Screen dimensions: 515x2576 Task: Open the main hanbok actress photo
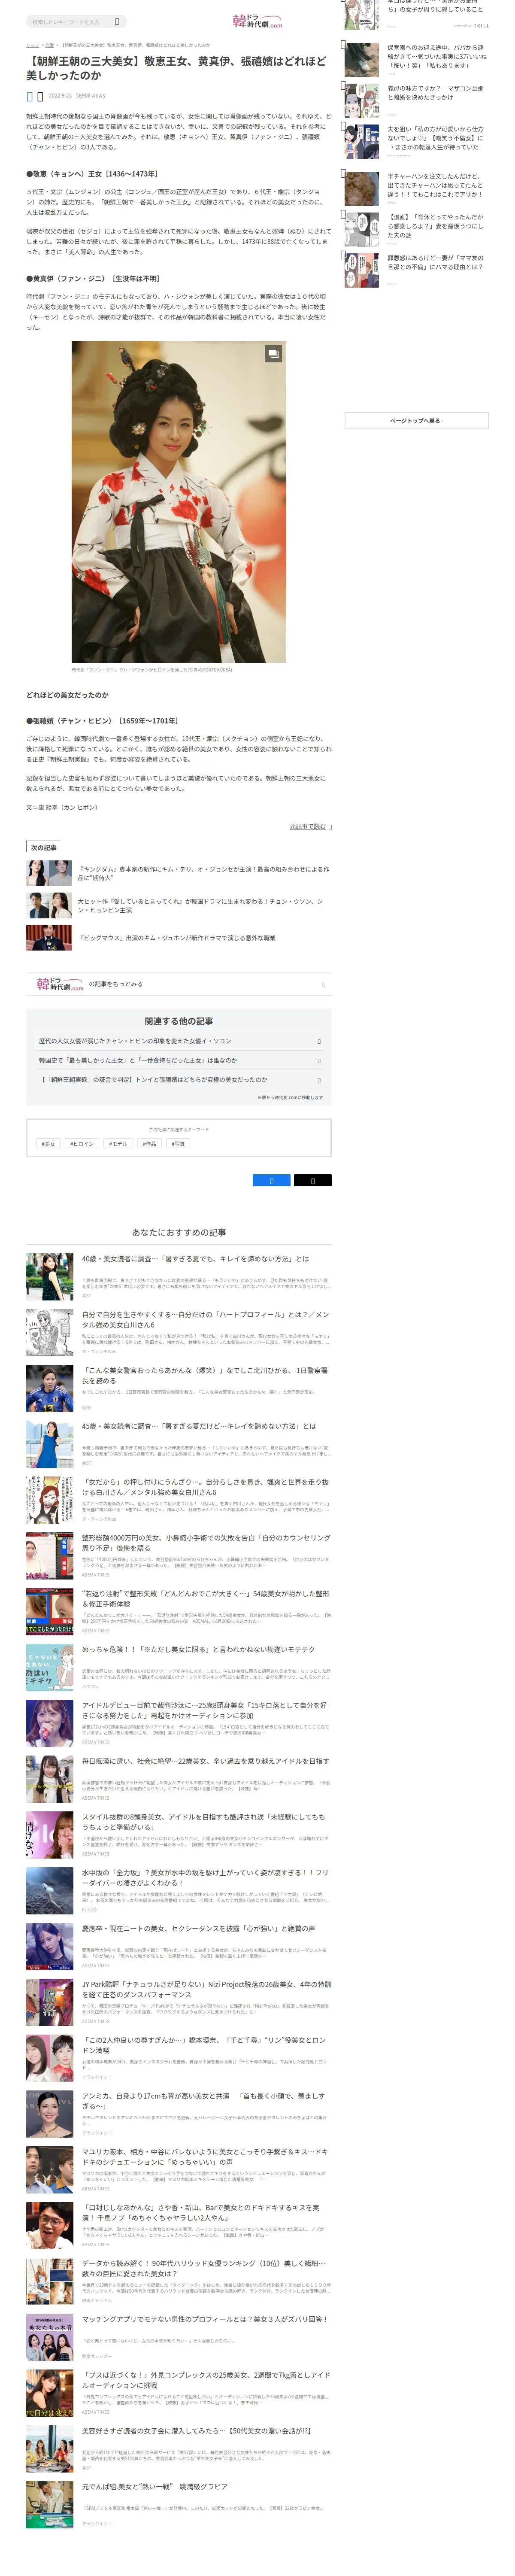179,501
